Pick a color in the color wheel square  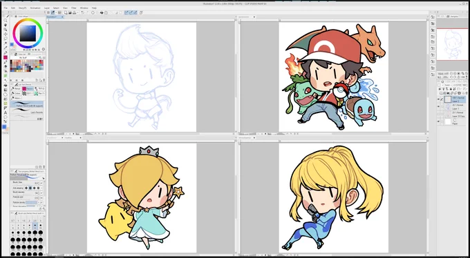[28, 33]
